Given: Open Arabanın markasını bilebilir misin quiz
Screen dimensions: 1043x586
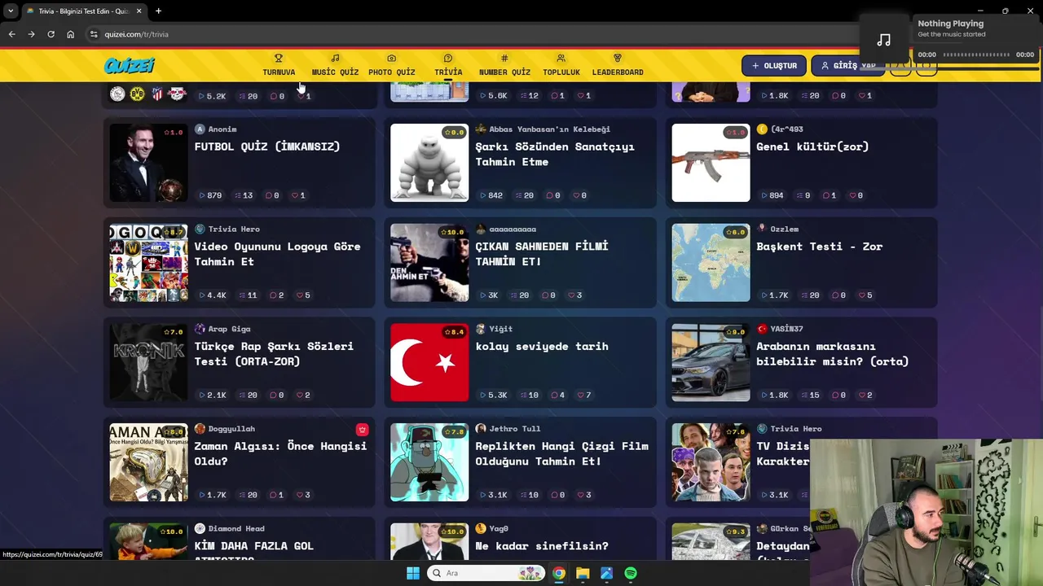Looking at the screenshot, I should click(832, 354).
